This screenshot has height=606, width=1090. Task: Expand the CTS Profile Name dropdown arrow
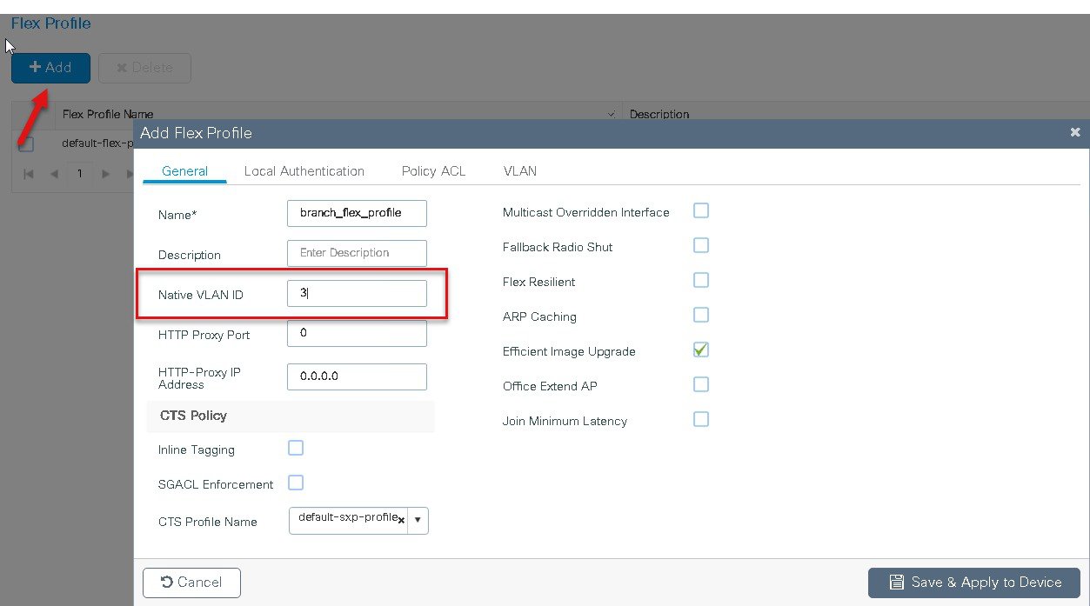418,520
